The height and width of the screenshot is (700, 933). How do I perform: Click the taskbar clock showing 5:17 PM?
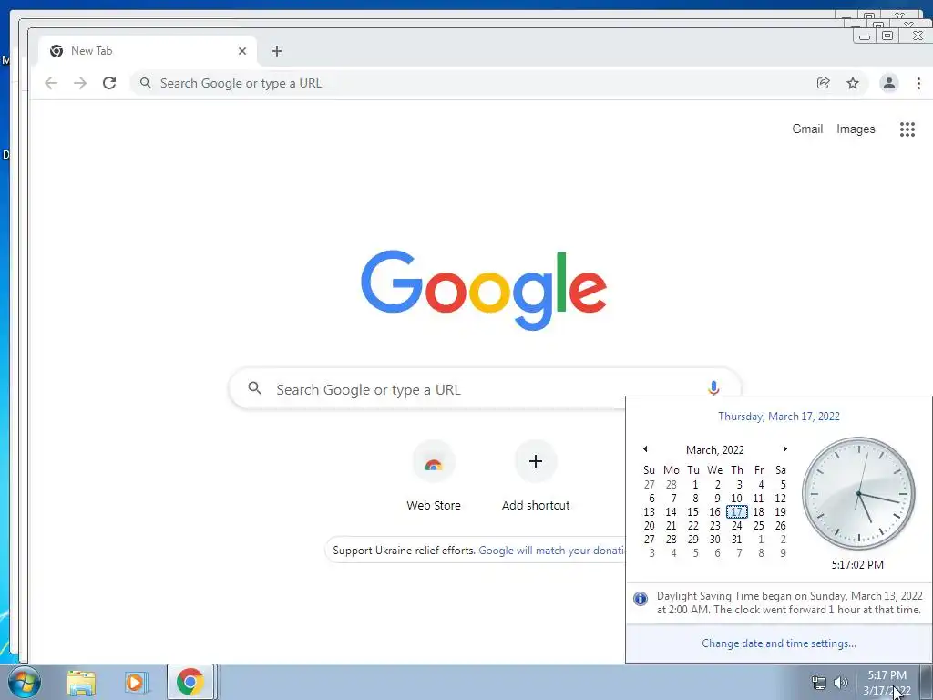tap(887, 683)
